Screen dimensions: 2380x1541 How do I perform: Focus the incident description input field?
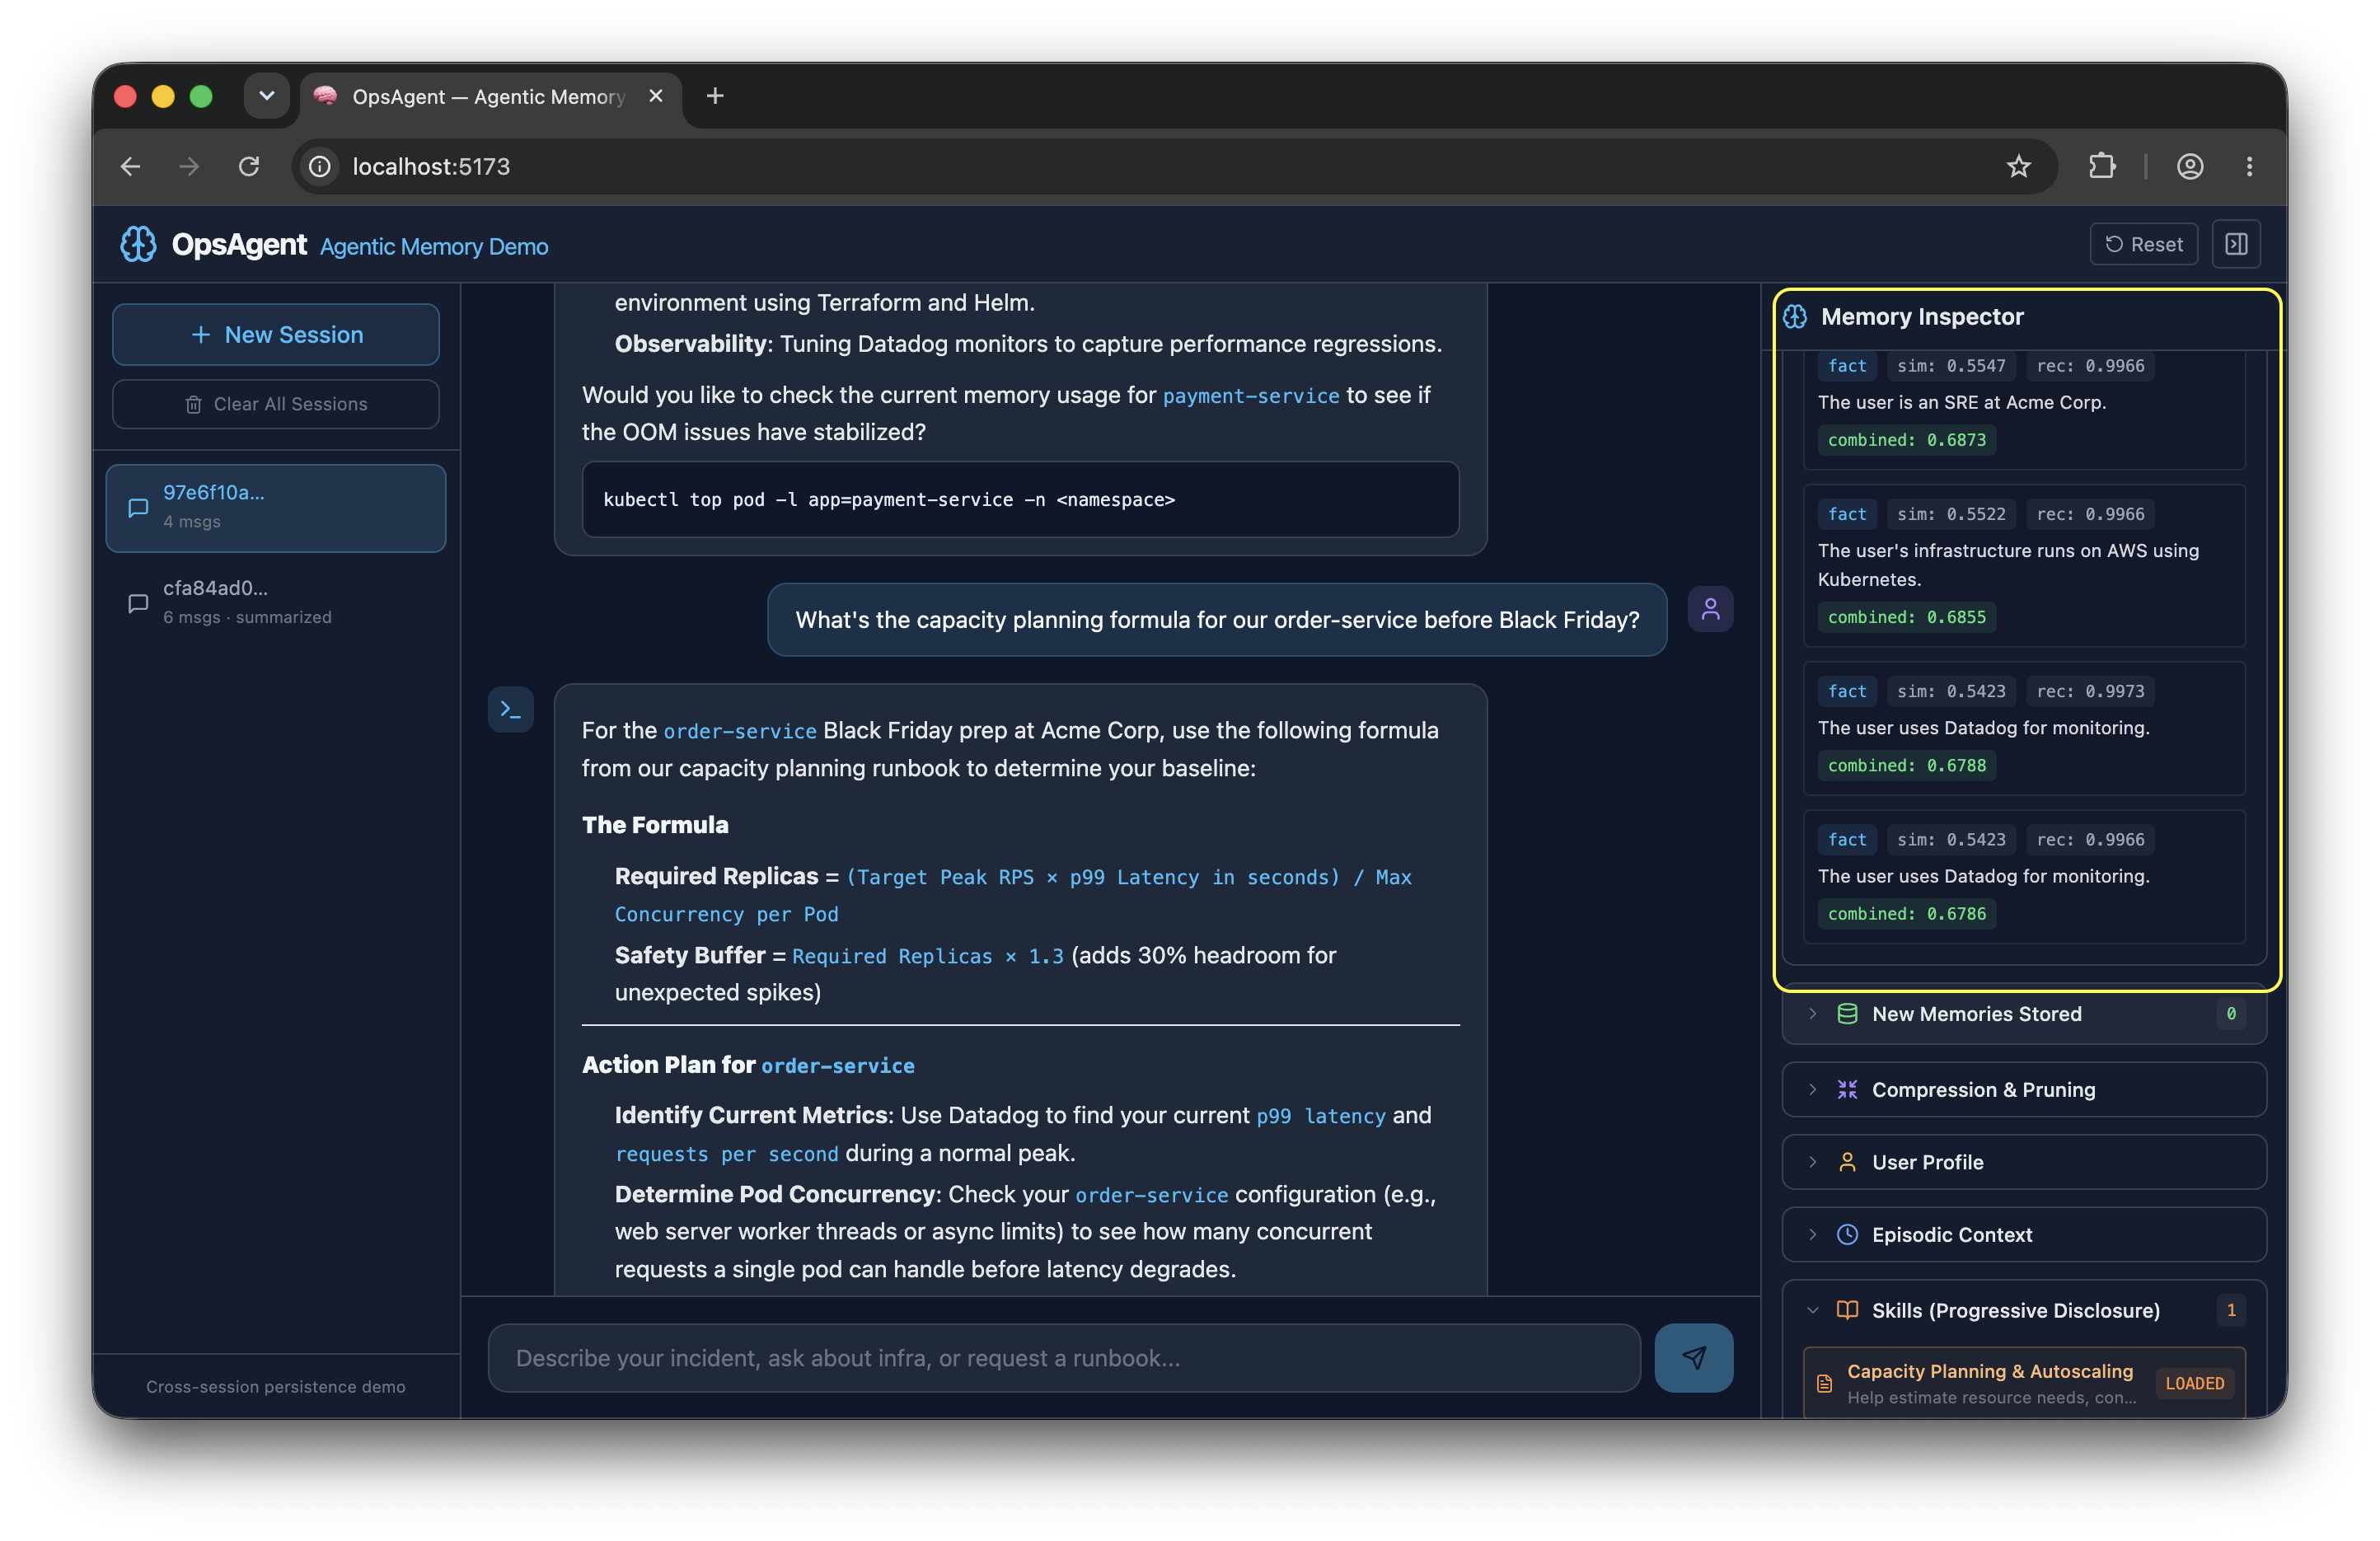[x=1064, y=1357]
